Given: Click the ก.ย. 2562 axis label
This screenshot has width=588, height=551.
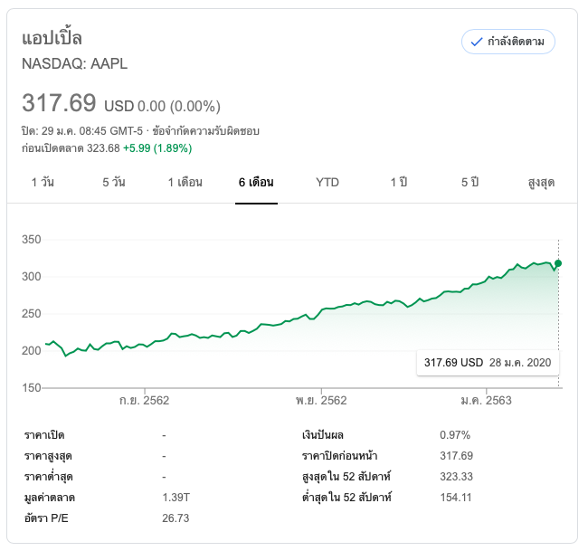Looking at the screenshot, I should pos(145,400).
